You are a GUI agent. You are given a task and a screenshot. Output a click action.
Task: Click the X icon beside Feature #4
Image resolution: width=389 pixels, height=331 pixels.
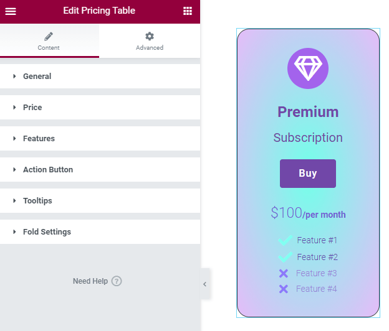[x=283, y=289]
